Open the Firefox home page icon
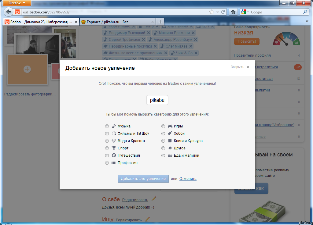313x225 pixels. click(233, 12)
